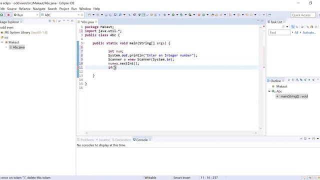Click the Pin Editor toolbar icon
This screenshot has height=180, width=320.
(x=269, y=15)
